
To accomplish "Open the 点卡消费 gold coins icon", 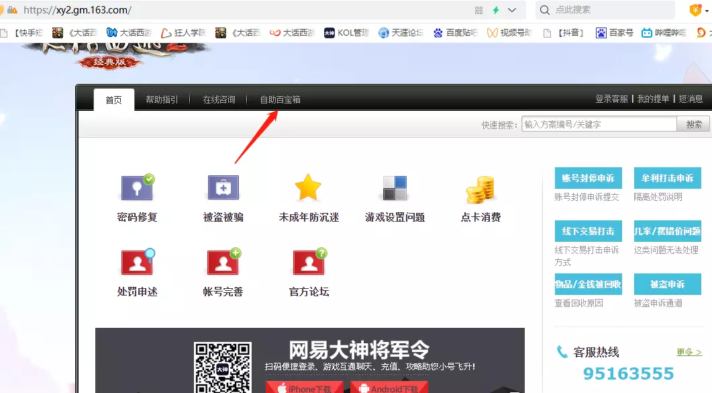I will click(480, 189).
